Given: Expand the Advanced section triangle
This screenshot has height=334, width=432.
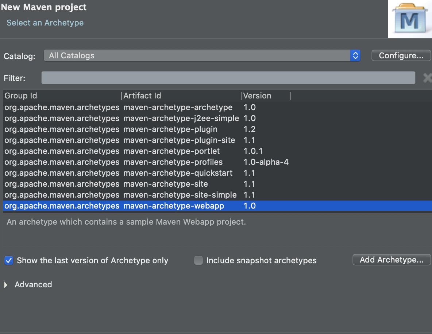Looking at the screenshot, I should pos(6,285).
